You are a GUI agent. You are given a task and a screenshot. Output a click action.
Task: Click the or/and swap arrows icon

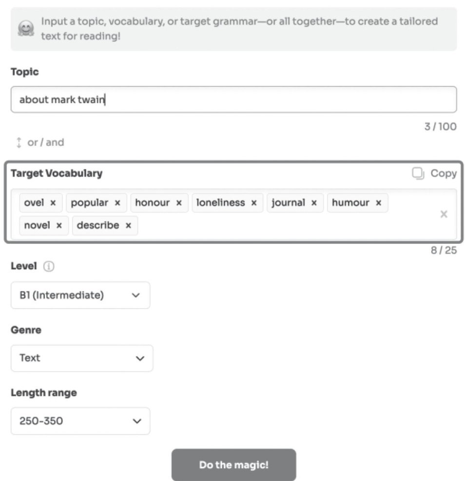pos(19,143)
